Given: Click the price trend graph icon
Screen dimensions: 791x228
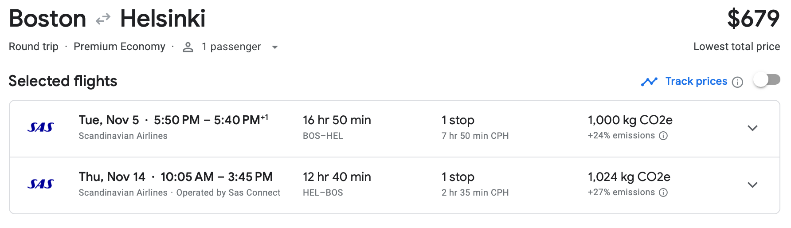Looking at the screenshot, I should [649, 82].
